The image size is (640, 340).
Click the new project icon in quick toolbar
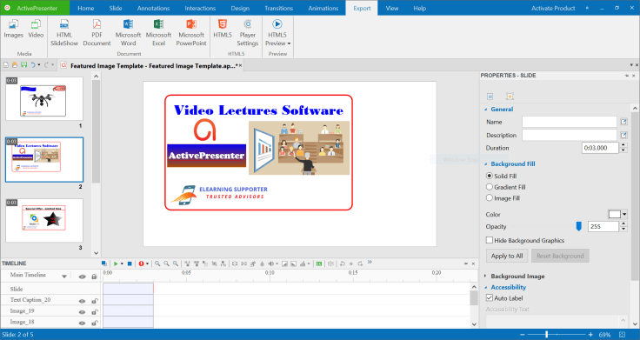tap(6, 65)
